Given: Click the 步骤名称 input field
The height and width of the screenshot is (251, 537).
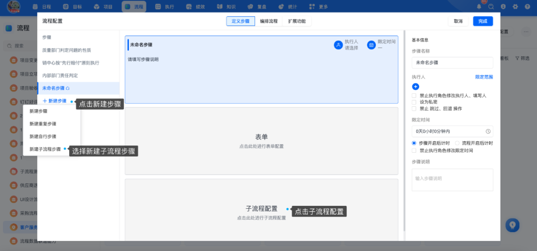Looking at the screenshot, I should pos(452,63).
